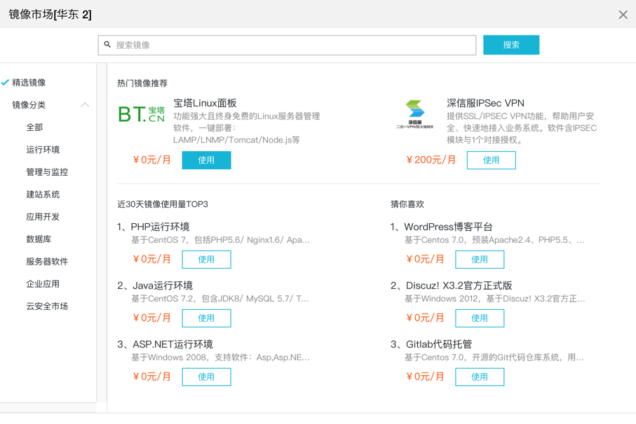Go to 管理与监控 category
636x424 pixels.
point(47,172)
